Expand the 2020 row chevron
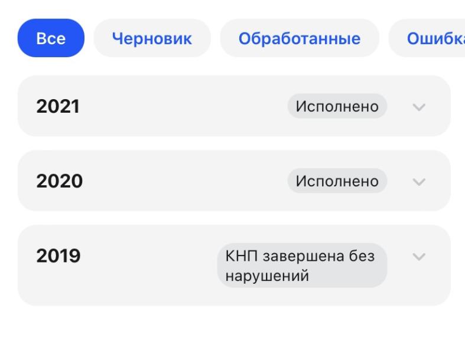Viewport: 465px width, 354px height. [419, 181]
